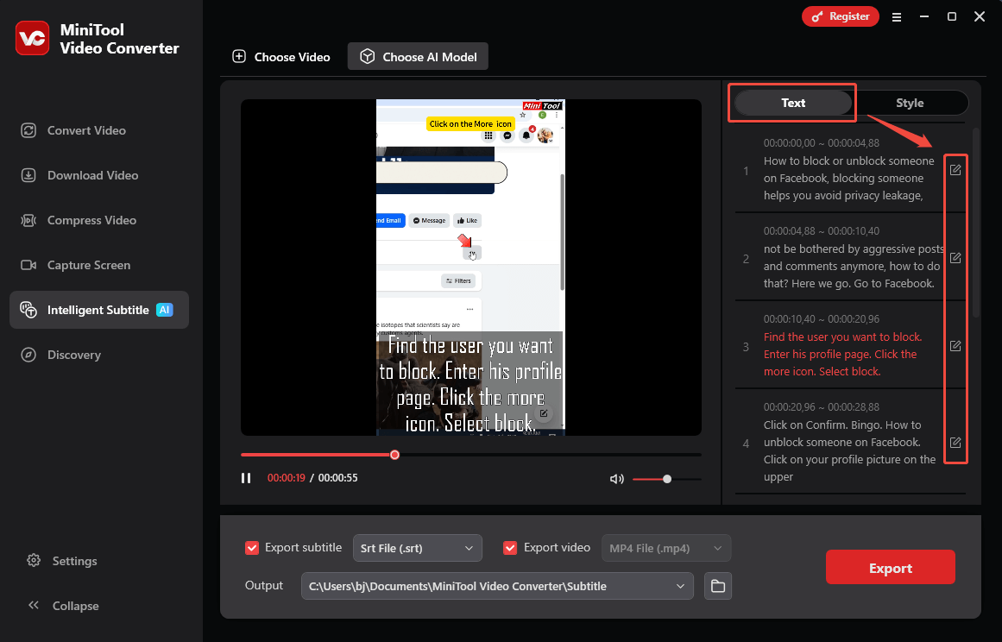
Task: Click the total duration 00:00:55
Action: tap(338, 478)
